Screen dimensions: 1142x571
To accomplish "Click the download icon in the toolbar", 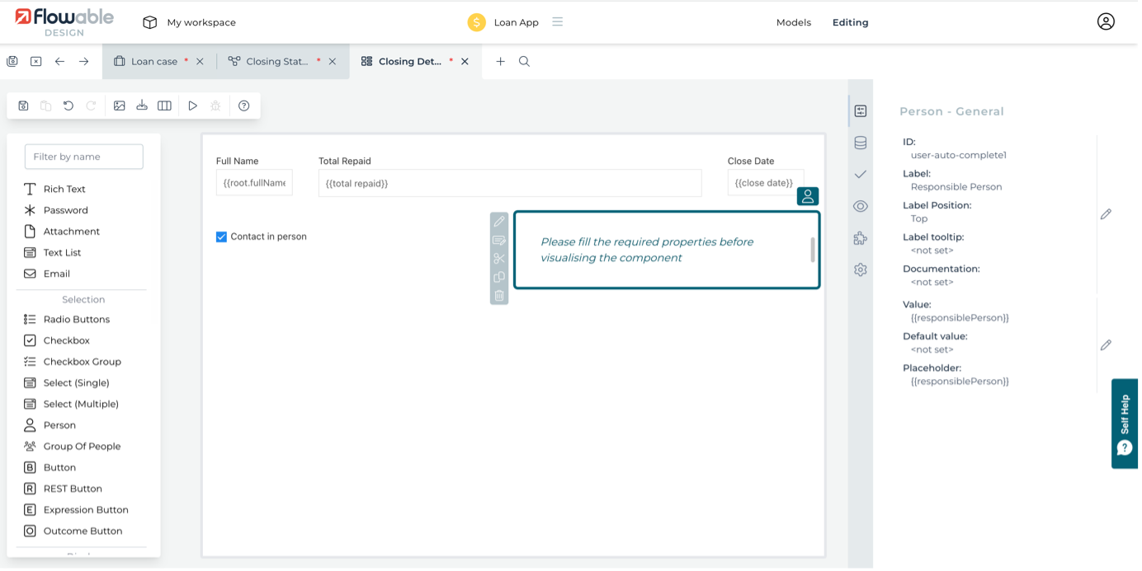I will click(142, 105).
